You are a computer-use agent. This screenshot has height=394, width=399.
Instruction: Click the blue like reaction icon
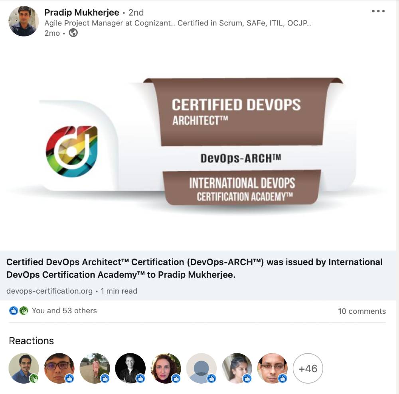(14, 311)
